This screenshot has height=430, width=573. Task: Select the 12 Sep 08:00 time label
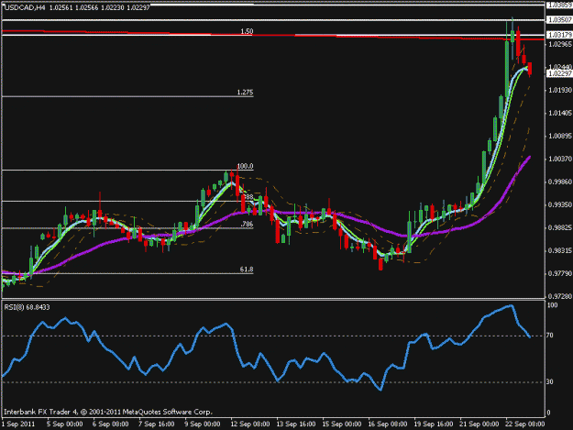pyautogui.click(x=250, y=424)
